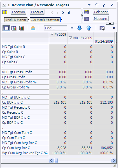Click the 106,052 cell
Viewport: 118px width, 168px height.
(x=104, y=148)
